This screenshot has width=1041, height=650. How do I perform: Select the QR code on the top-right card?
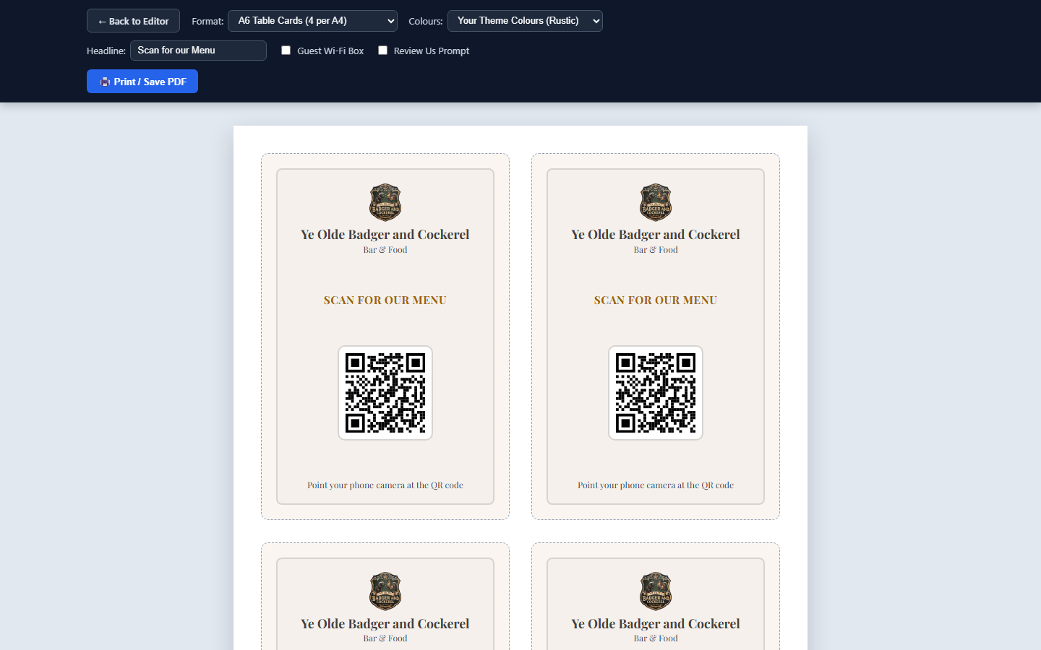656,393
